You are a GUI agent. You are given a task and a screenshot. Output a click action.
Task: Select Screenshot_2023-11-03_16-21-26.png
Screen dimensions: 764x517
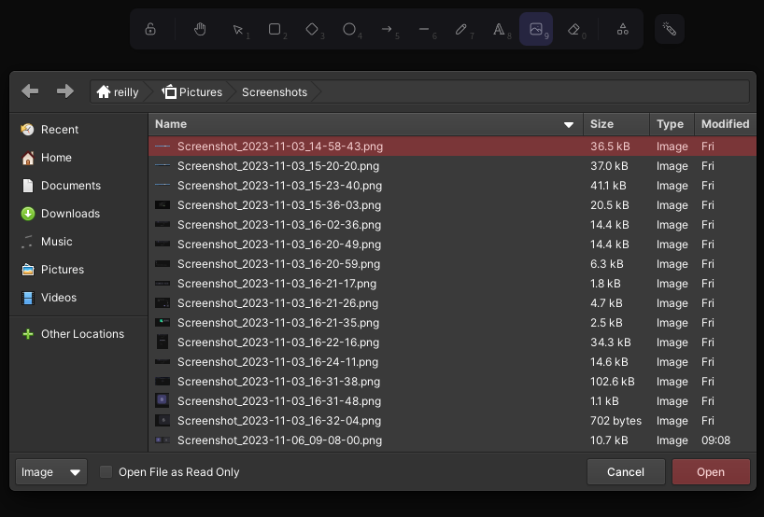452,302
